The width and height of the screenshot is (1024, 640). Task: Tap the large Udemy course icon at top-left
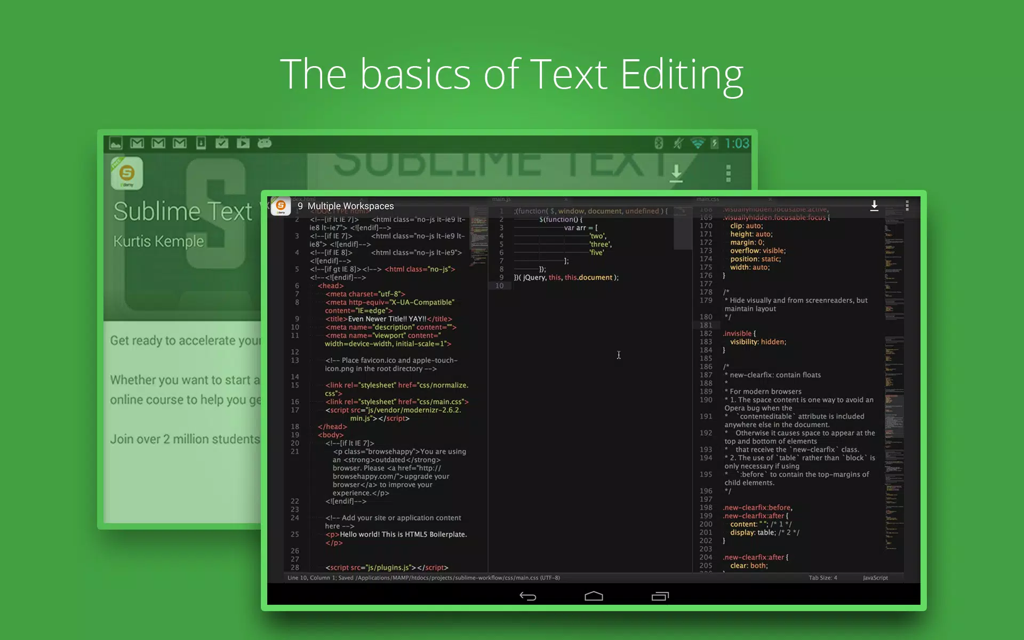pos(127,173)
